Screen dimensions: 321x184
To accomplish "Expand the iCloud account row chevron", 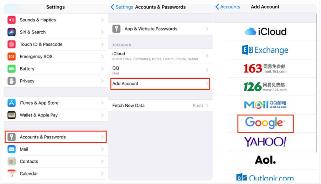I will [x=207, y=56].
